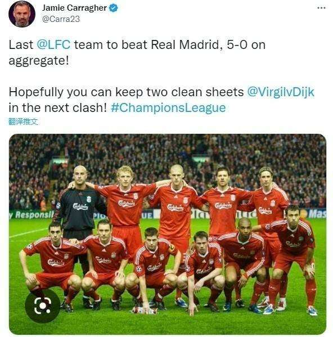This screenshot has height=337, width=333.
Task: Click the Jamie Carragher display name
Action: click(74, 8)
